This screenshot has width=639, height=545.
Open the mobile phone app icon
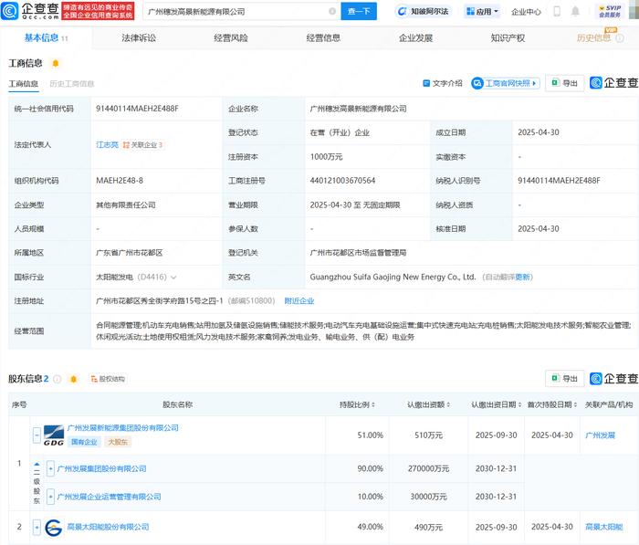(x=557, y=12)
